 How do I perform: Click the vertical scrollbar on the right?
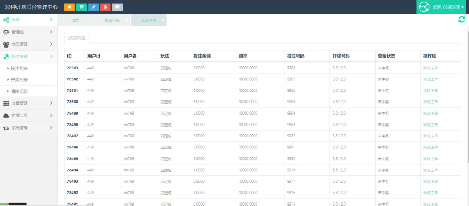(x=467, y=91)
